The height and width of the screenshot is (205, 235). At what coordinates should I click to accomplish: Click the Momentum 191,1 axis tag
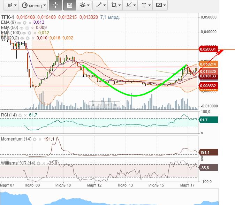(208, 152)
